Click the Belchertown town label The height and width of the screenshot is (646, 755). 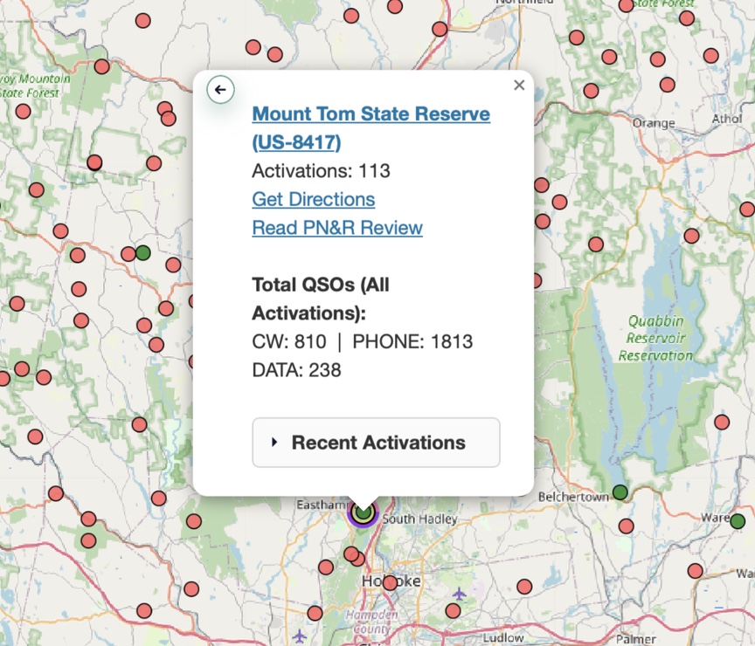573,497
